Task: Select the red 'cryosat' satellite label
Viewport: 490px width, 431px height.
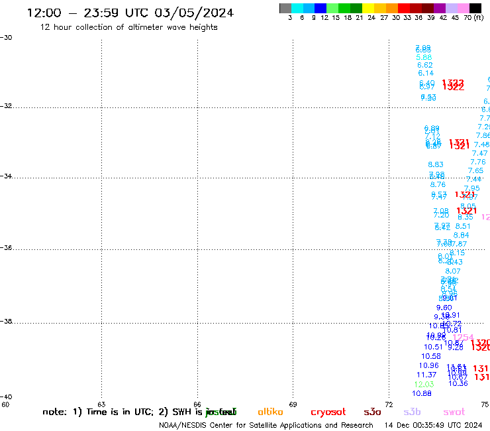Action: pos(328,412)
